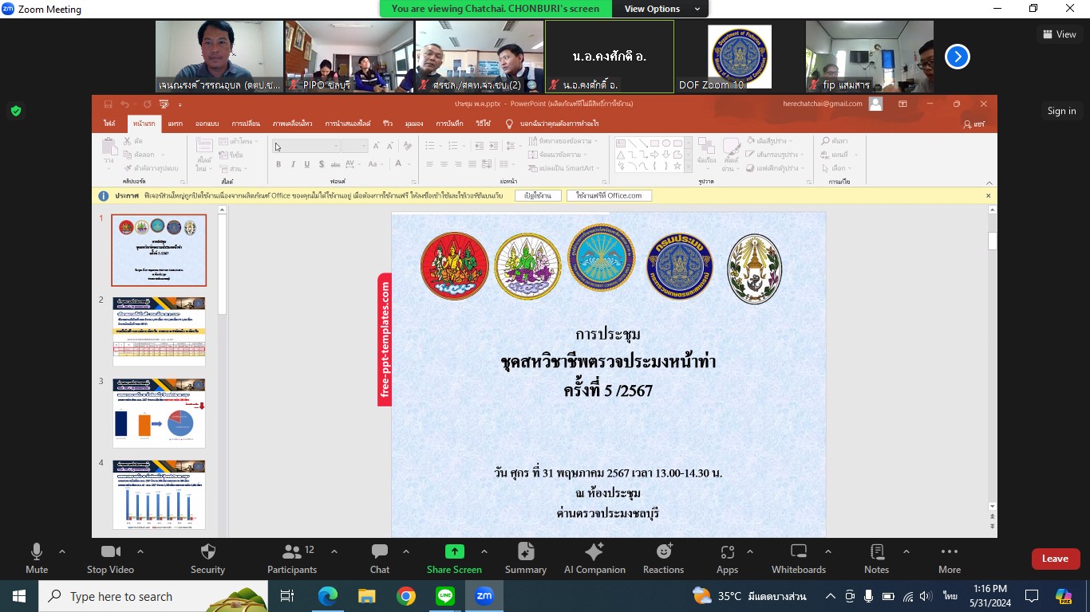This screenshot has height=612, width=1090.
Task: Open Zoom Notes
Action: [876, 558]
